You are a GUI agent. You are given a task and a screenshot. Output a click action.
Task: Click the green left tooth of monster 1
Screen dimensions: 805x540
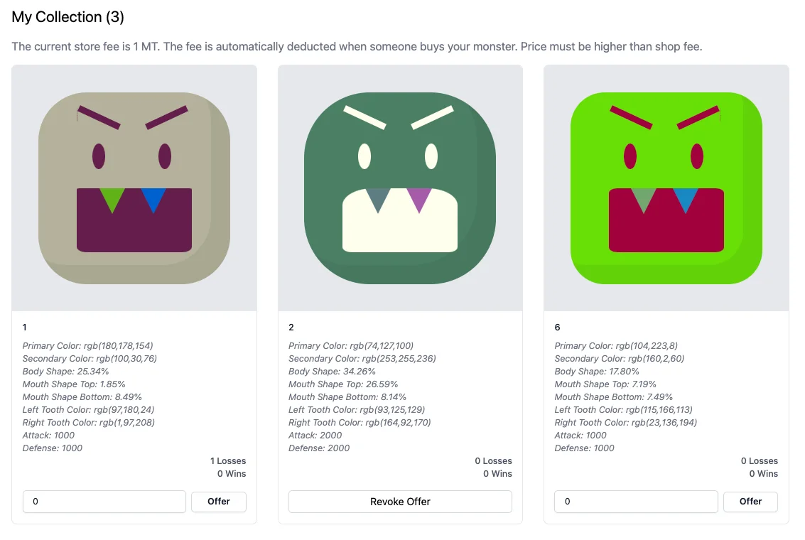click(x=112, y=198)
